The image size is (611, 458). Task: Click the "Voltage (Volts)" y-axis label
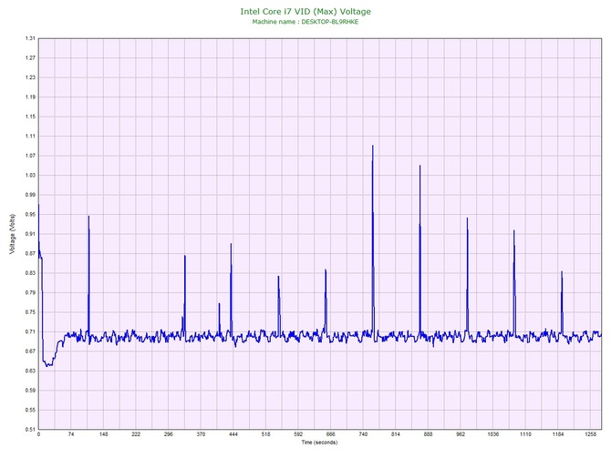(13, 234)
